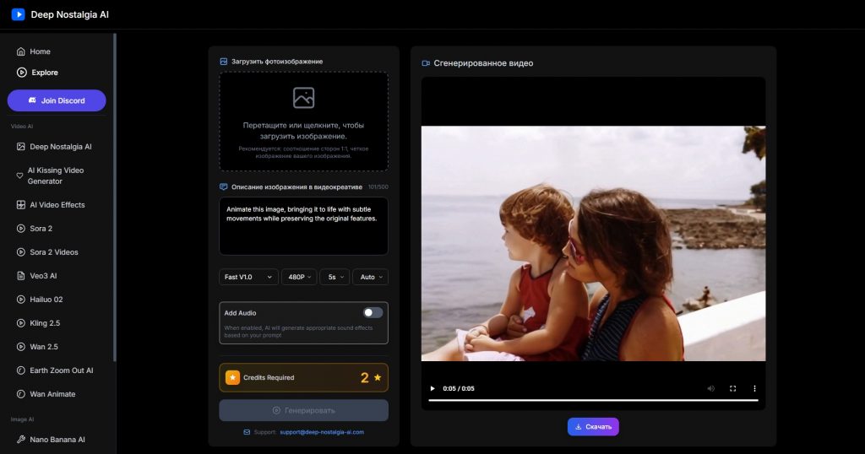Select Explore in the sidebar menu

[x=44, y=73]
